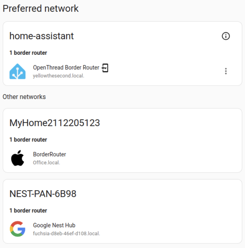The width and height of the screenshot is (245, 248).
Task: Select the BorderRouter entry
Action: point(50,154)
